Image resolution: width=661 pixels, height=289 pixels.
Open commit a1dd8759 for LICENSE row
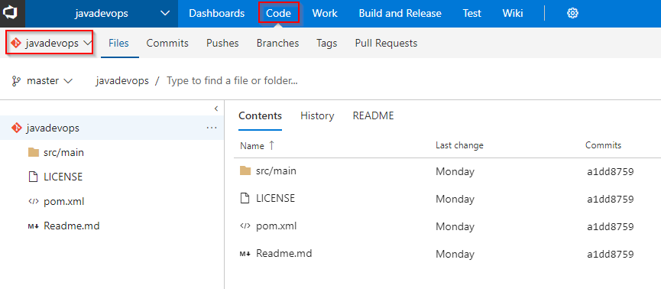click(x=611, y=199)
